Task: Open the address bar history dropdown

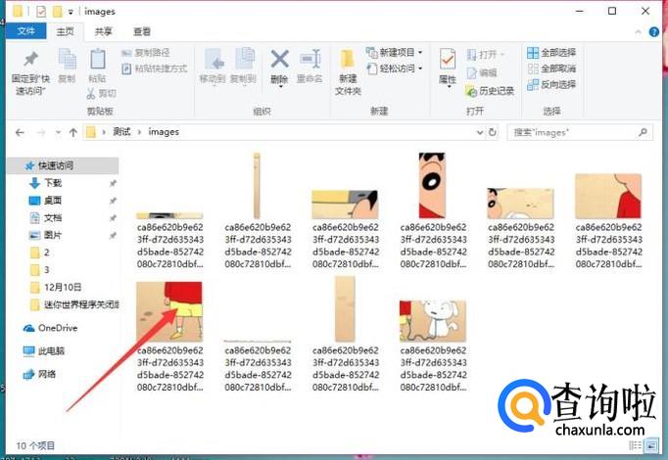Action: 480,132
